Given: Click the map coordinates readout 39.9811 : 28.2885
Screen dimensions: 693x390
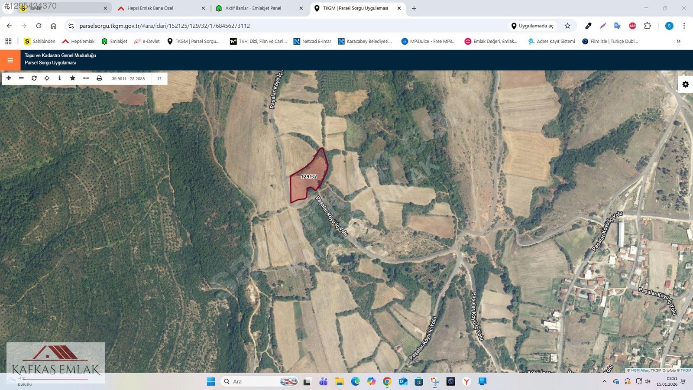Looking at the screenshot, I should 128,78.
